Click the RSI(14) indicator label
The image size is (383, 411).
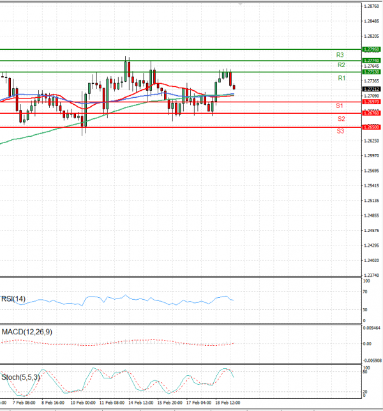click(13, 299)
